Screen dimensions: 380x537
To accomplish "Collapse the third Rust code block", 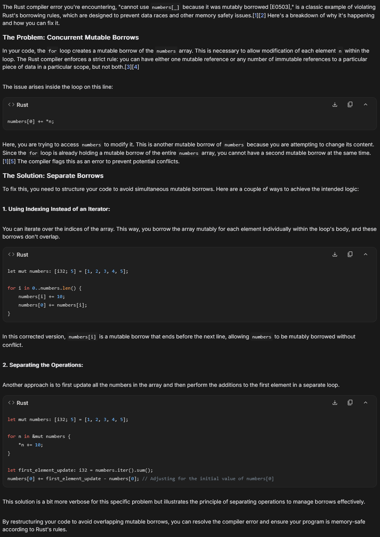I will pyautogui.click(x=365, y=403).
